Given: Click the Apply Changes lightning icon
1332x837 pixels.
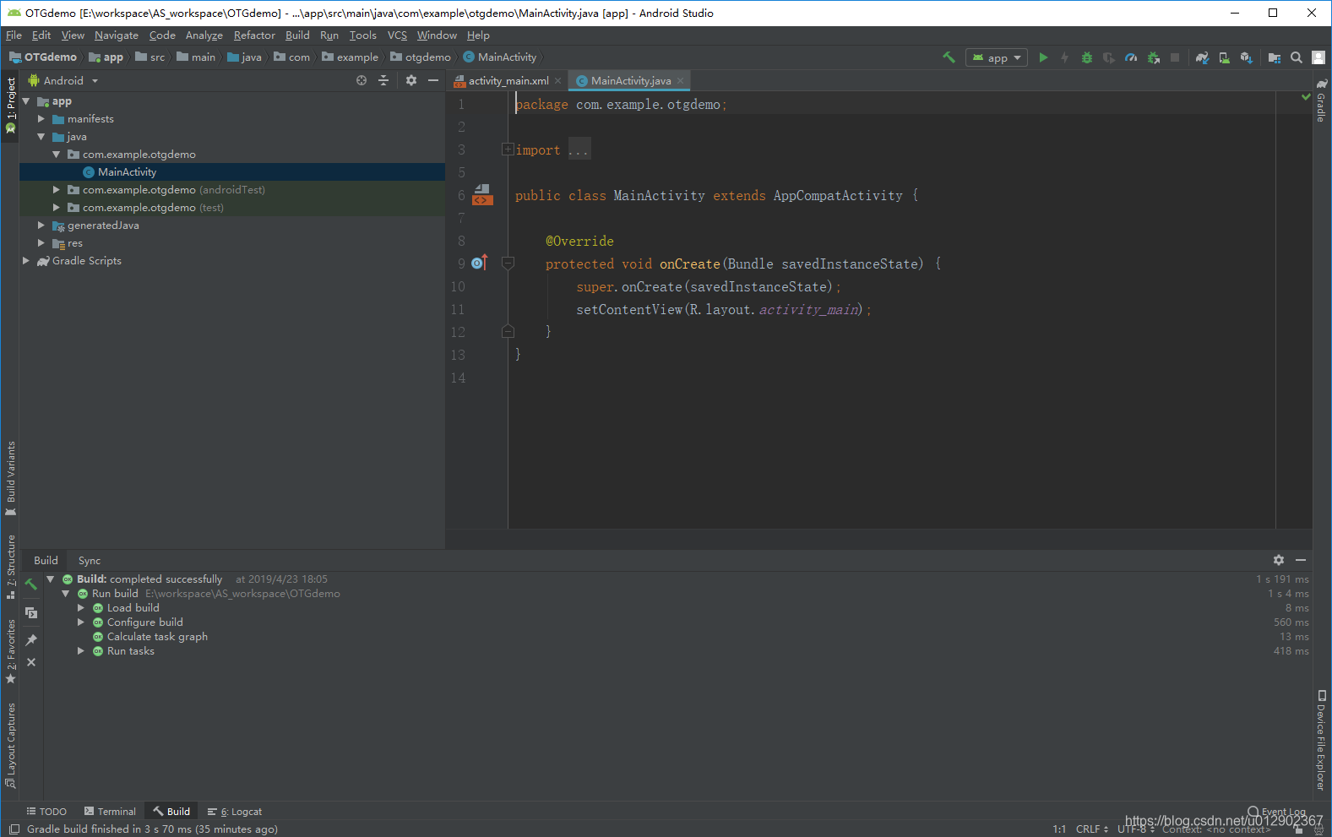Looking at the screenshot, I should [x=1064, y=57].
